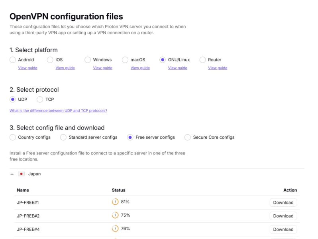The image size is (318, 239).
Task: Click the Japan flag icon
Action: [x=22, y=174]
